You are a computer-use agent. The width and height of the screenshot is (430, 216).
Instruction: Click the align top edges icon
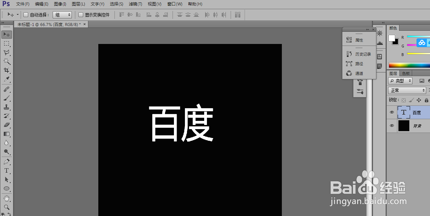tap(122, 15)
